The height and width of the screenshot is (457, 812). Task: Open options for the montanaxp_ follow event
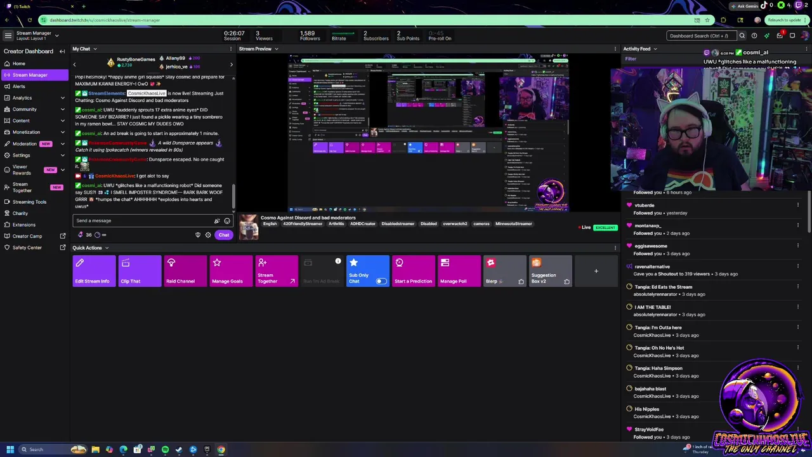pyautogui.click(x=798, y=225)
